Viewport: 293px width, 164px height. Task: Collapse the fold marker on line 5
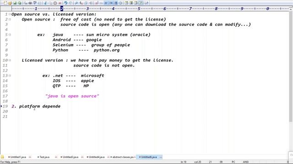(x=10, y=35)
